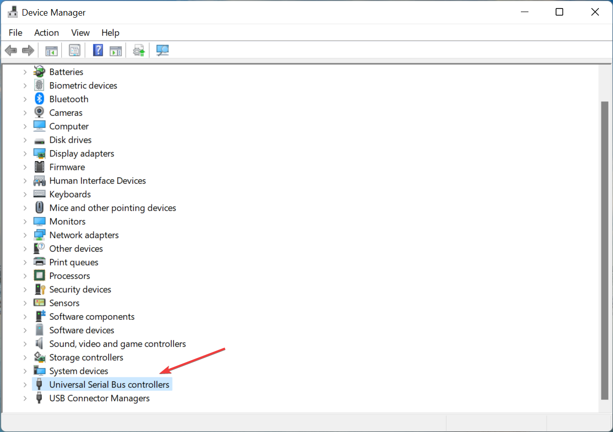Click the Processors category icon

pyautogui.click(x=39, y=276)
